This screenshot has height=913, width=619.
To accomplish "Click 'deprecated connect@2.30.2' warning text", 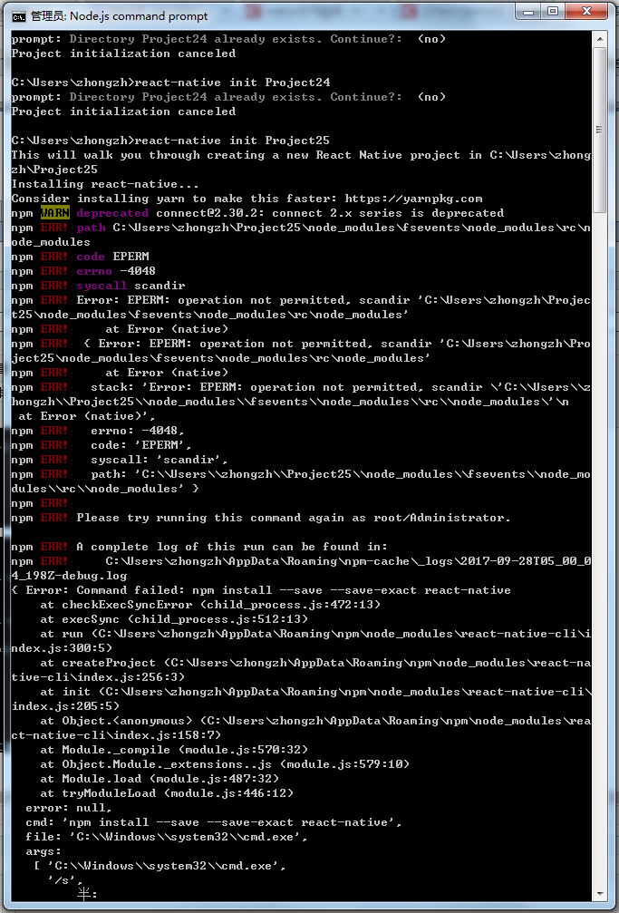I will point(290,213).
